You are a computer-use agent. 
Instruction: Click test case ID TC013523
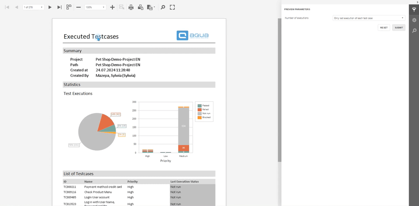70,204
